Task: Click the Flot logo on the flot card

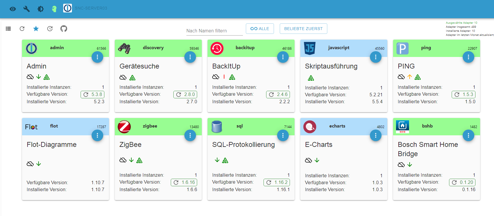Action: tap(31, 127)
